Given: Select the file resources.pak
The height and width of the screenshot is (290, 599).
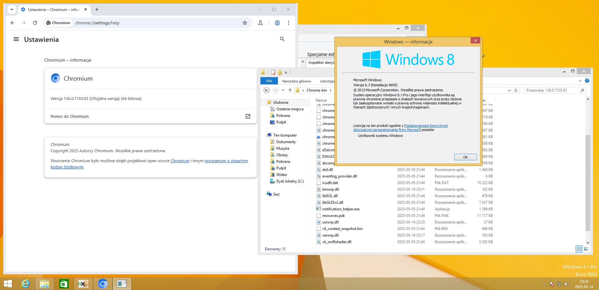Looking at the screenshot, I should click(334, 216).
